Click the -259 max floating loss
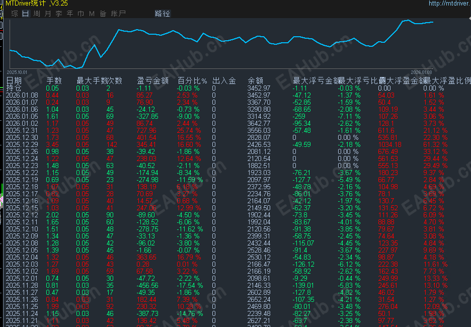This screenshot has height=327, width=471. tap(299, 116)
